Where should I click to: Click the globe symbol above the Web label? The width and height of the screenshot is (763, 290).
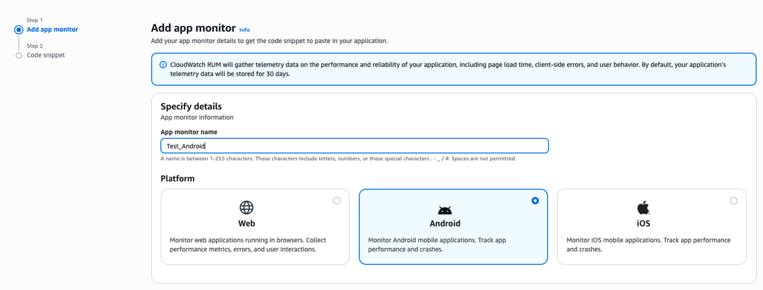(247, 207)
